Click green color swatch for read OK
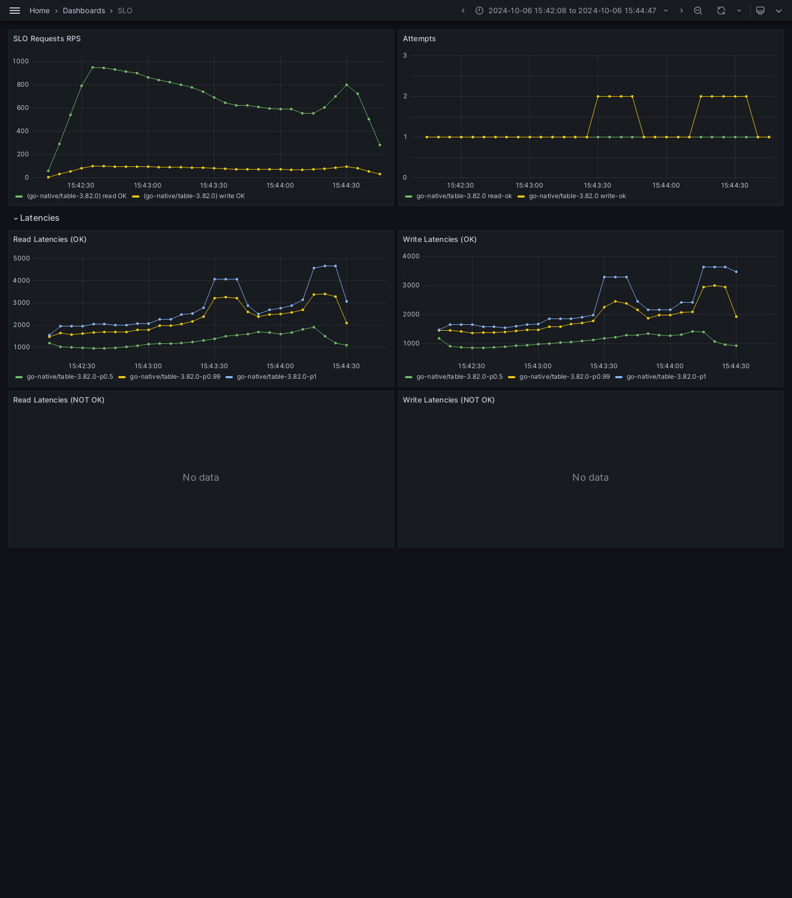Screen dimensions: 792x898 coord(19,197)
